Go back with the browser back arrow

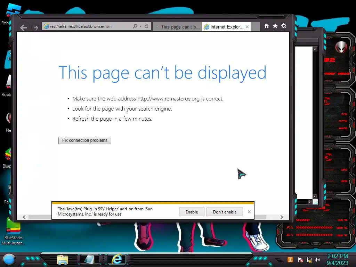click(x=23, y=27)
